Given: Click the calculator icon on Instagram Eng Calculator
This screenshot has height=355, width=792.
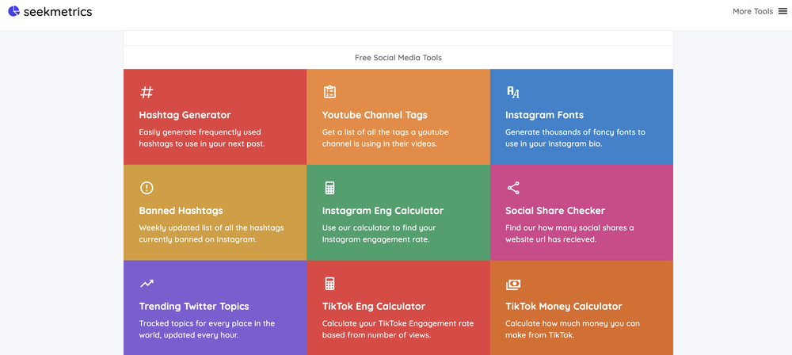Looking at the screenshot, I should (x=329, y=188).
